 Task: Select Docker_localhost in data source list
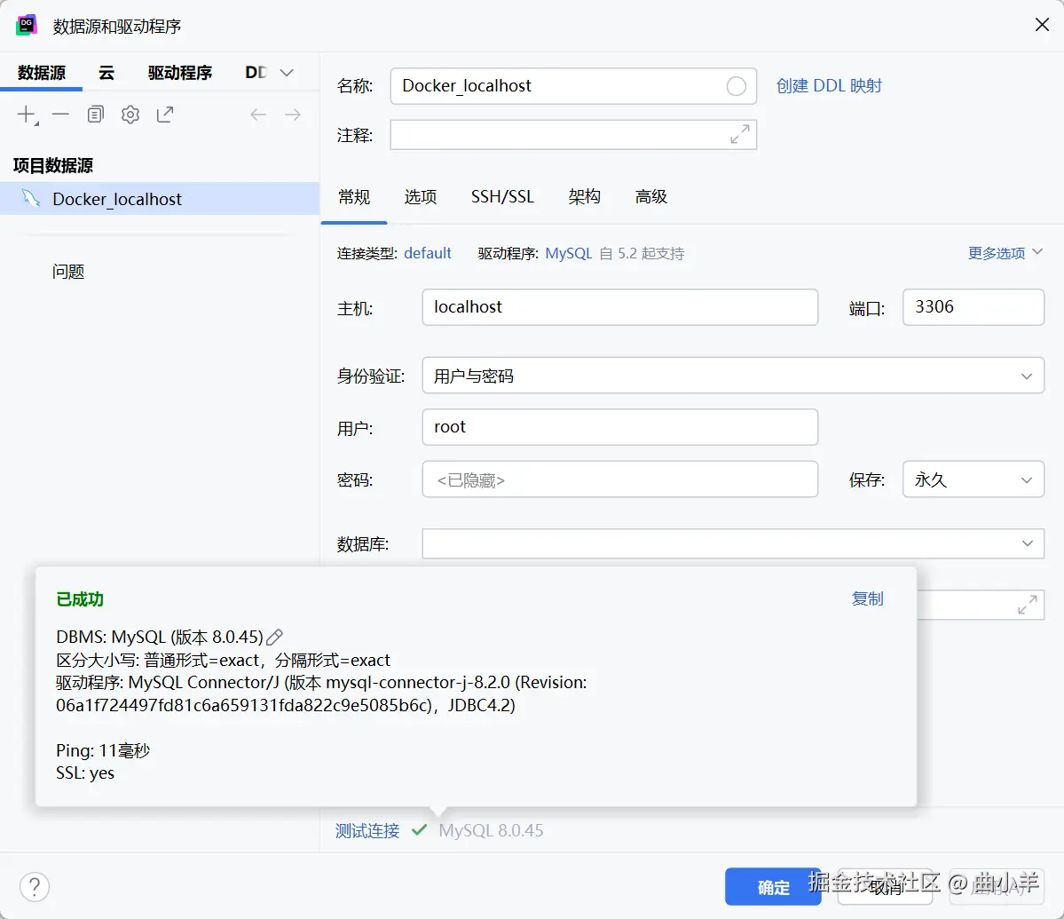160,199
